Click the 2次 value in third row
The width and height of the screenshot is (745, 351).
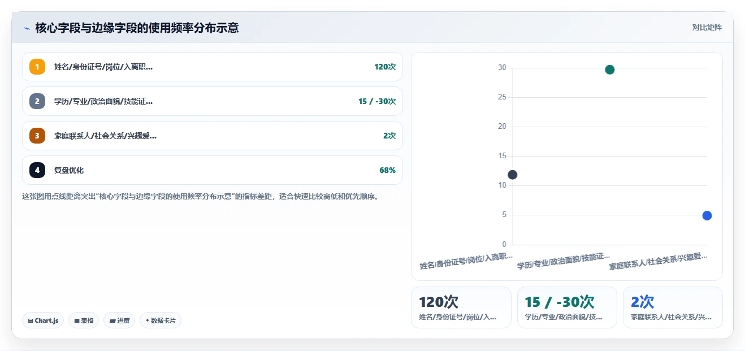point(389,136)
